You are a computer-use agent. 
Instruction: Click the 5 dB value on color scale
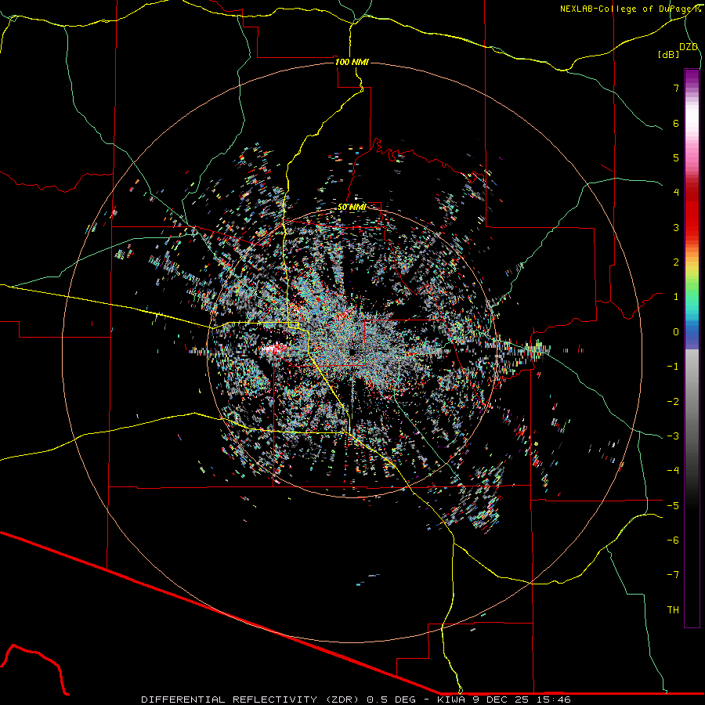[676, 157]
